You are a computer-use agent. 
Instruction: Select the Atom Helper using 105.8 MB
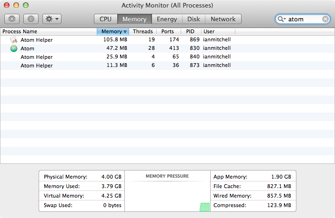tap(37, 40)
